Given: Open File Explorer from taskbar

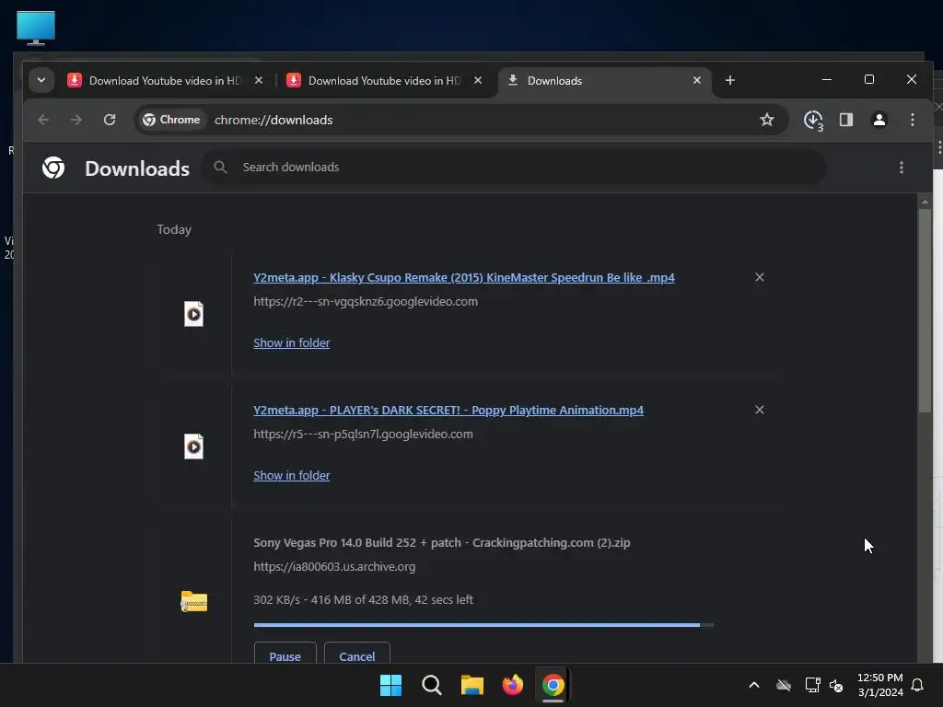Looking at the screenshot, I should tap(472, 685).
